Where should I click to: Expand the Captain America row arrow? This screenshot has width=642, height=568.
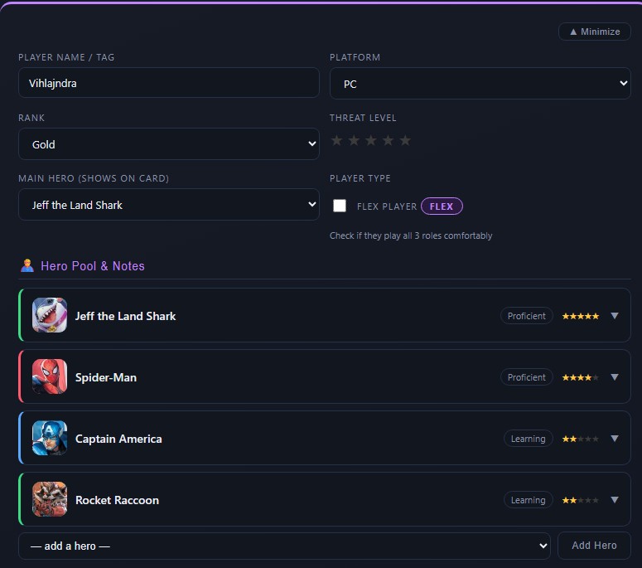pos(615,439)
